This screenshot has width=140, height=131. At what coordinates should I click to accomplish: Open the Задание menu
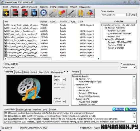point(44,7)
